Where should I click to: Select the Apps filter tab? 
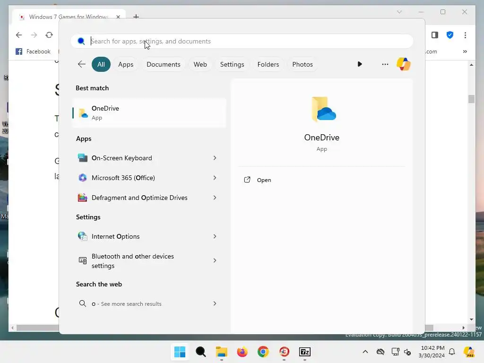[x=126, y=64]
